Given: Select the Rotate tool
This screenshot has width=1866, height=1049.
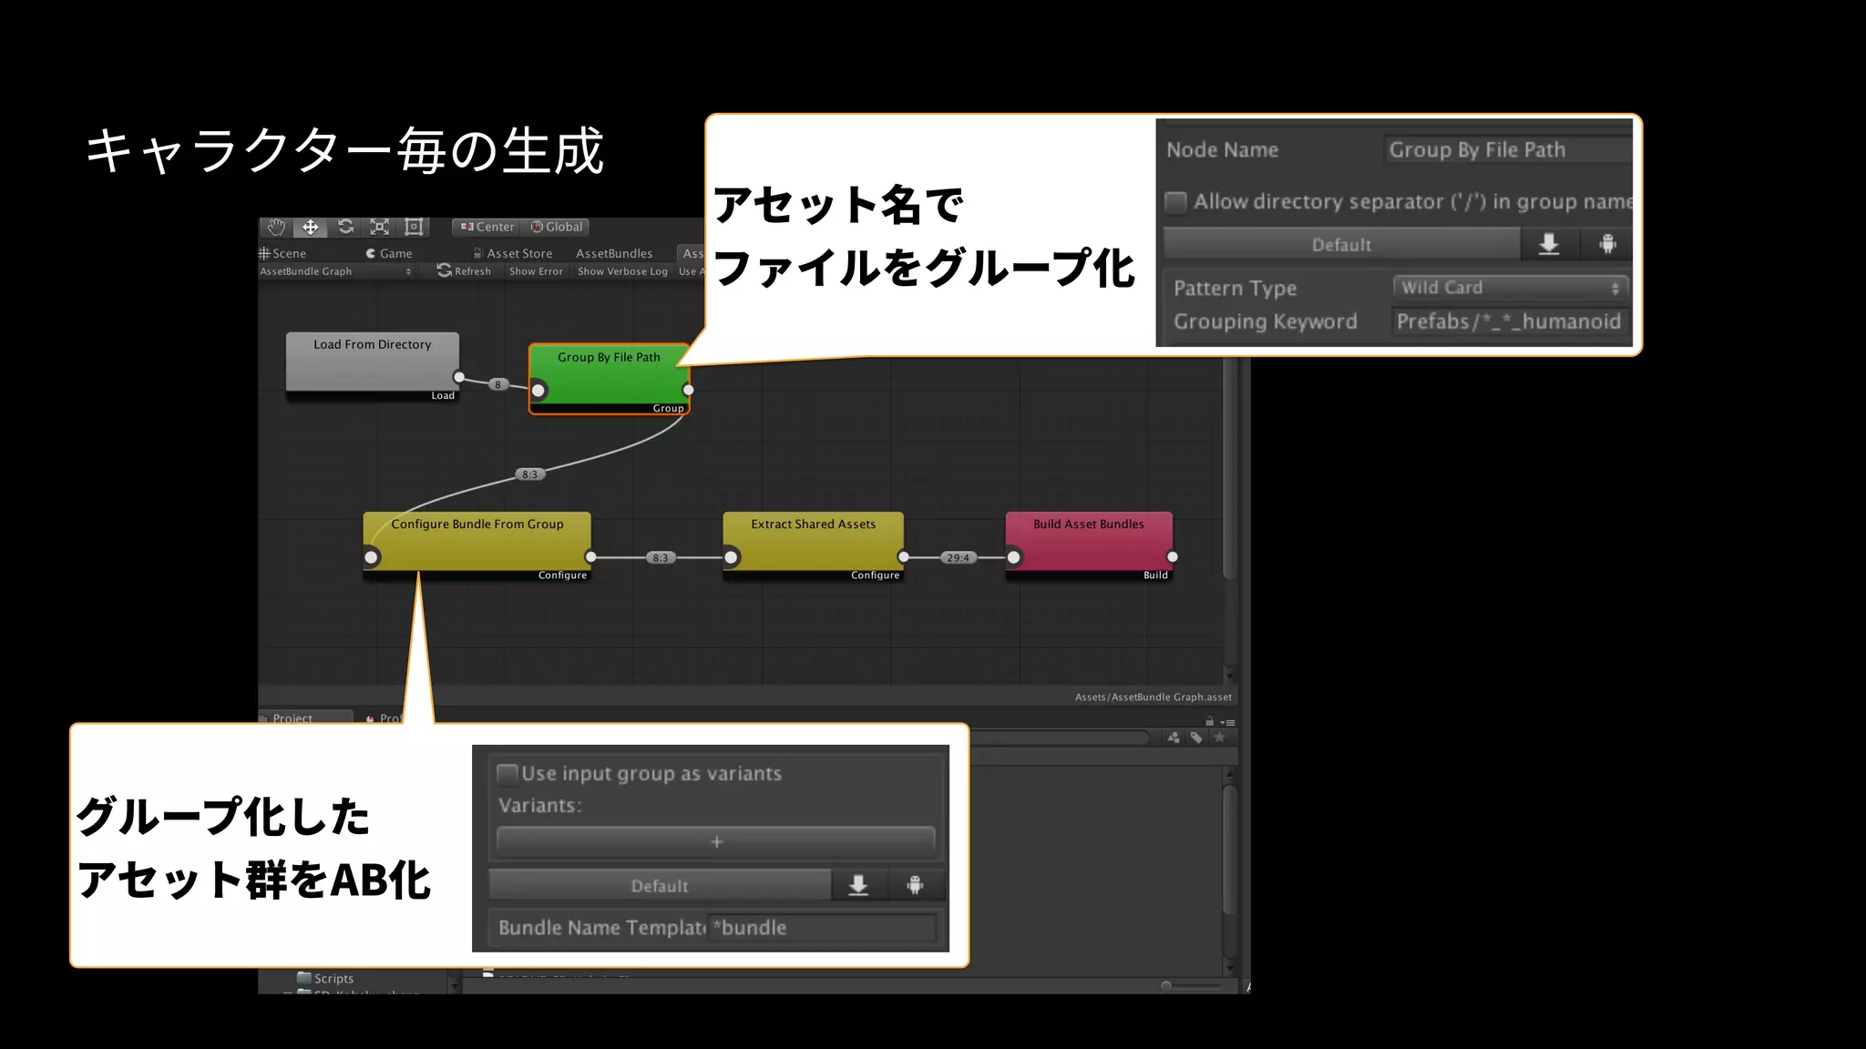Looking at the screenshot, I should click(345, 227).
